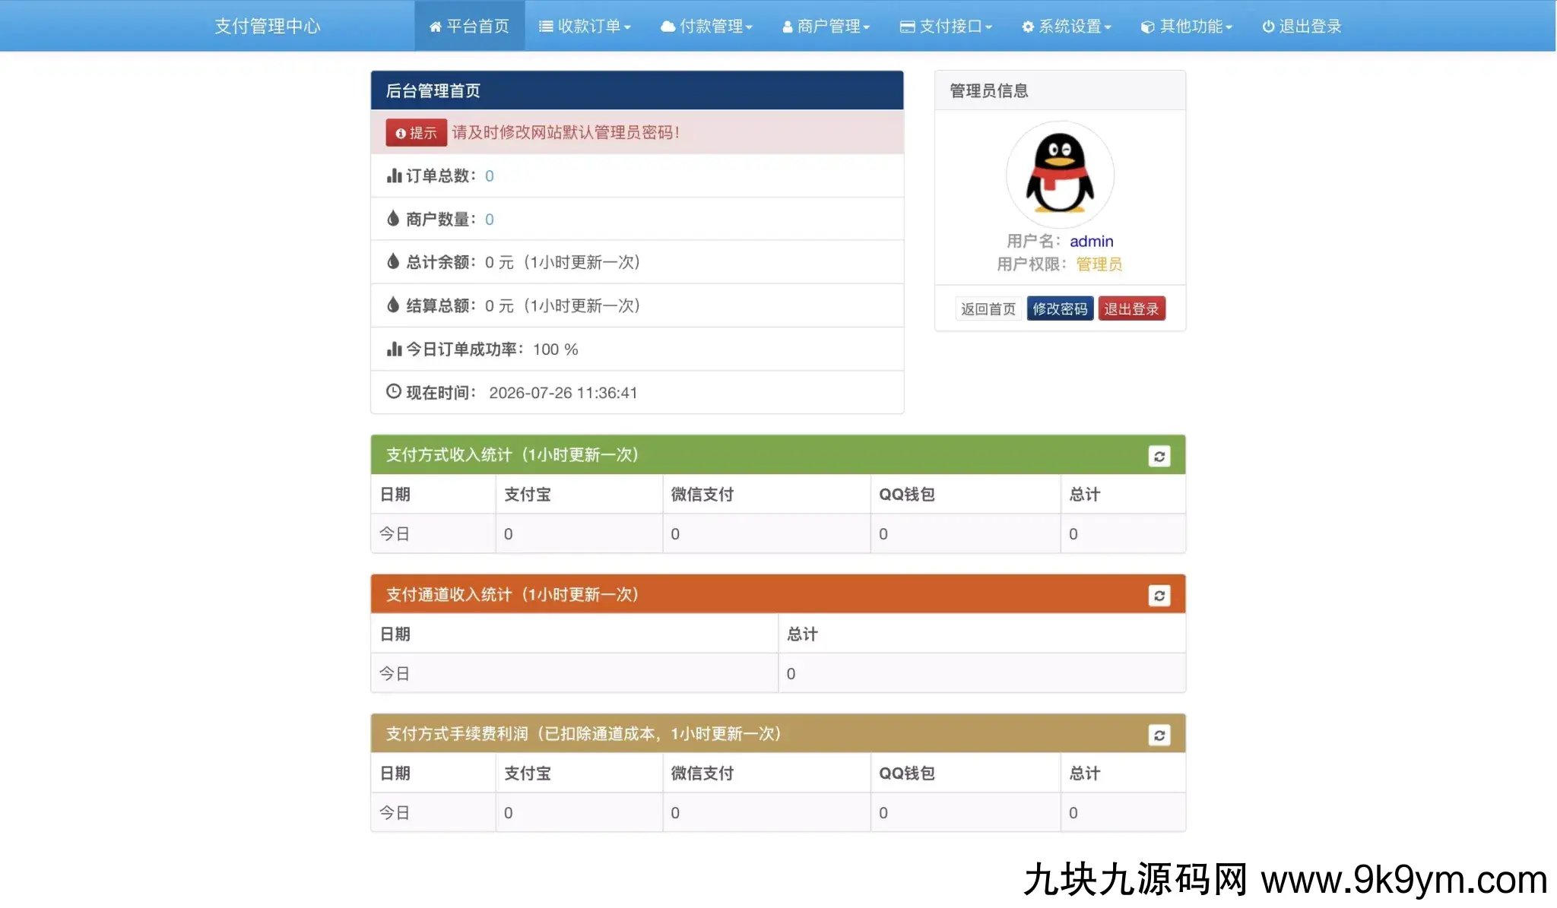This screenshot has height=908, width=1557.
Task: Click the 支付管理中心 brand title
Action: pyautogui.click(x=268, y=26)
